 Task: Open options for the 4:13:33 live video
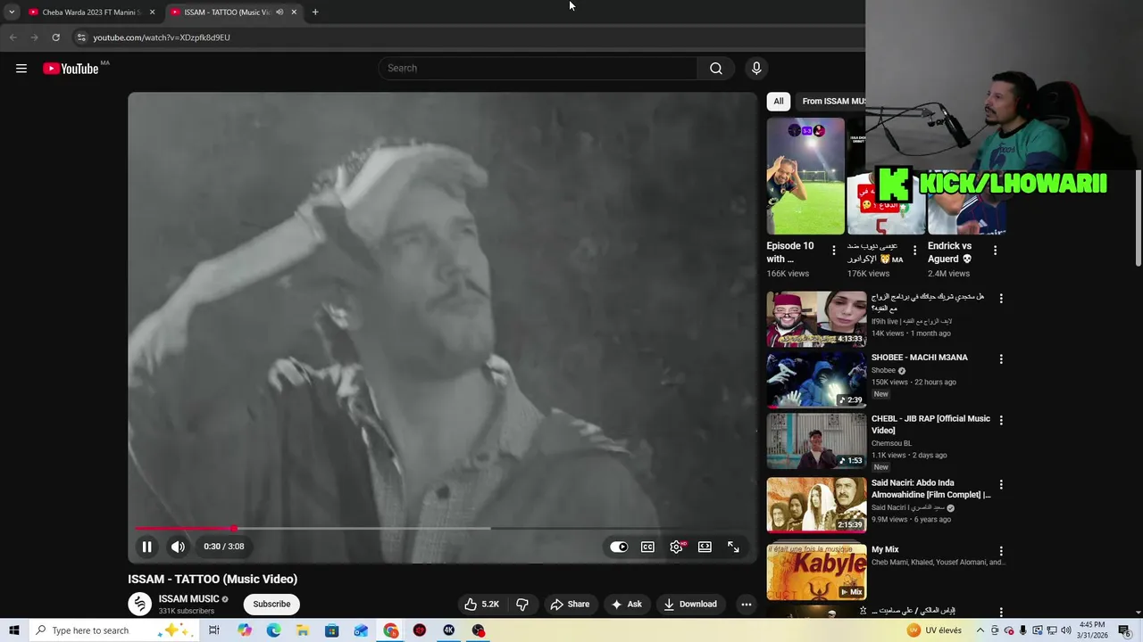click(x=1001, y=299)
